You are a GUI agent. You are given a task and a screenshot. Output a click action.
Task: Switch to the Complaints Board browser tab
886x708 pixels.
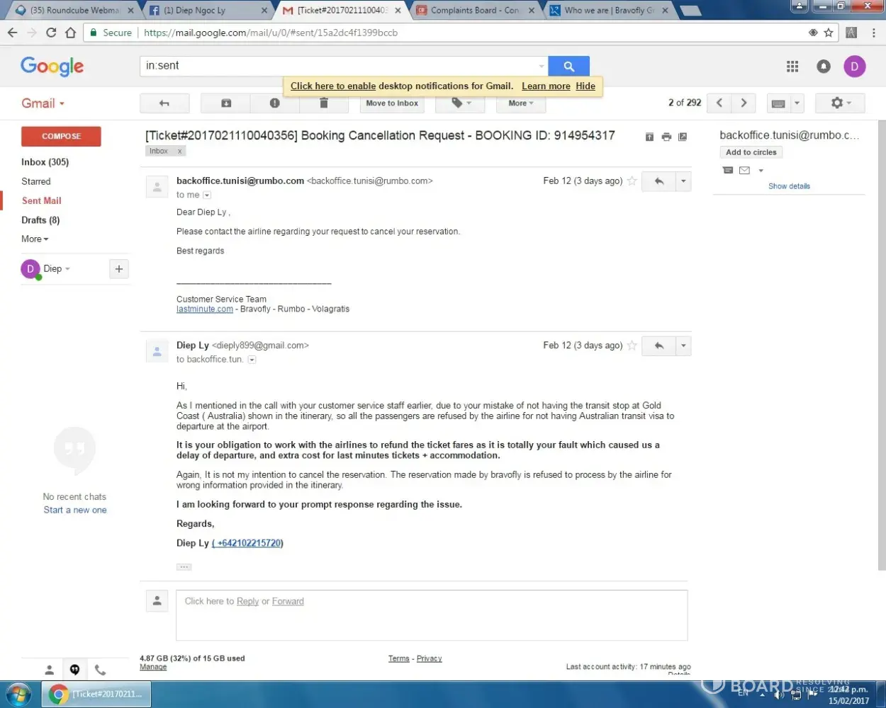pos(474,11)
